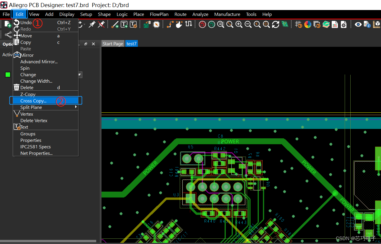
Task: Toggle shadow mode with the stacked-pages icon
Action: click(317, 24)
